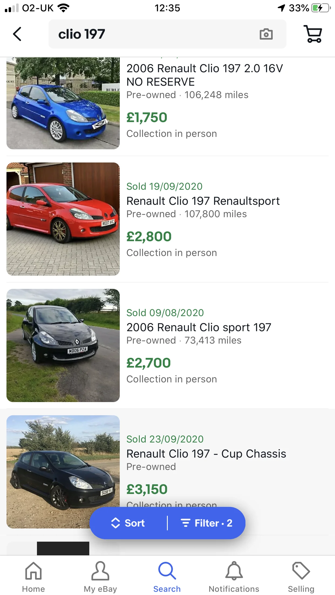Open 'Renault Clio 197 - Cup Chassis' listing
This screenshot has height=595, width=335.
[x=206, y=454]
